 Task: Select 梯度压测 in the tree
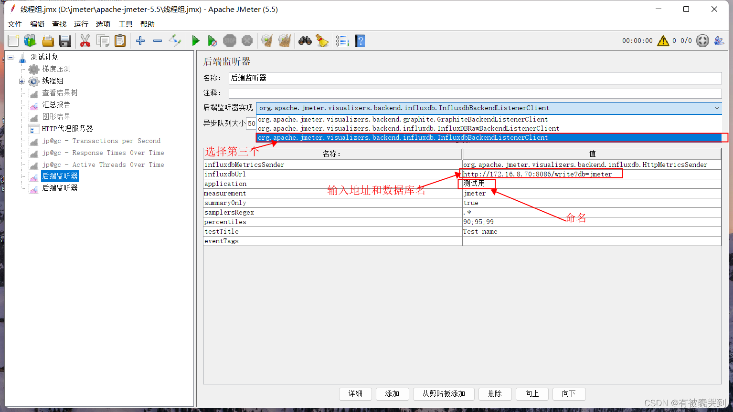(x=56, y=69)
